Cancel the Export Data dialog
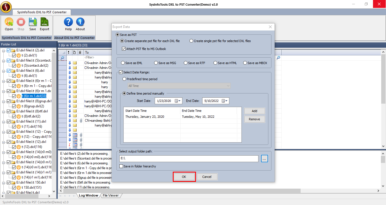 click(207, 177)
